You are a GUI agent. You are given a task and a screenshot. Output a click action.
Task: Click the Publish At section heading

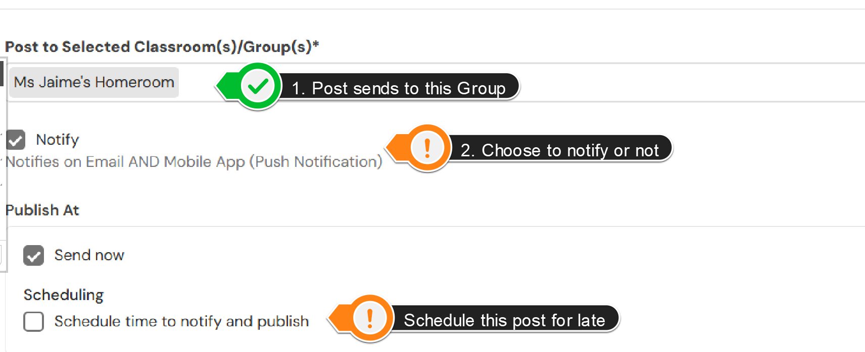click(42, 210)
